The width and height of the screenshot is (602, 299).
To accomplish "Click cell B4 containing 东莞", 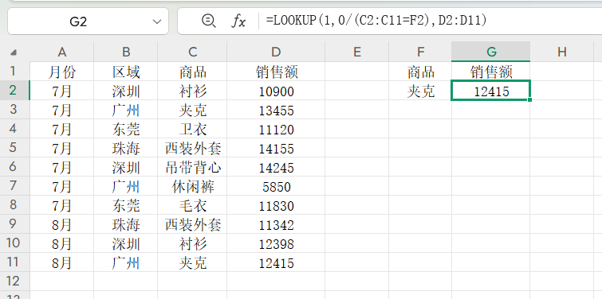I will [125, 130].
